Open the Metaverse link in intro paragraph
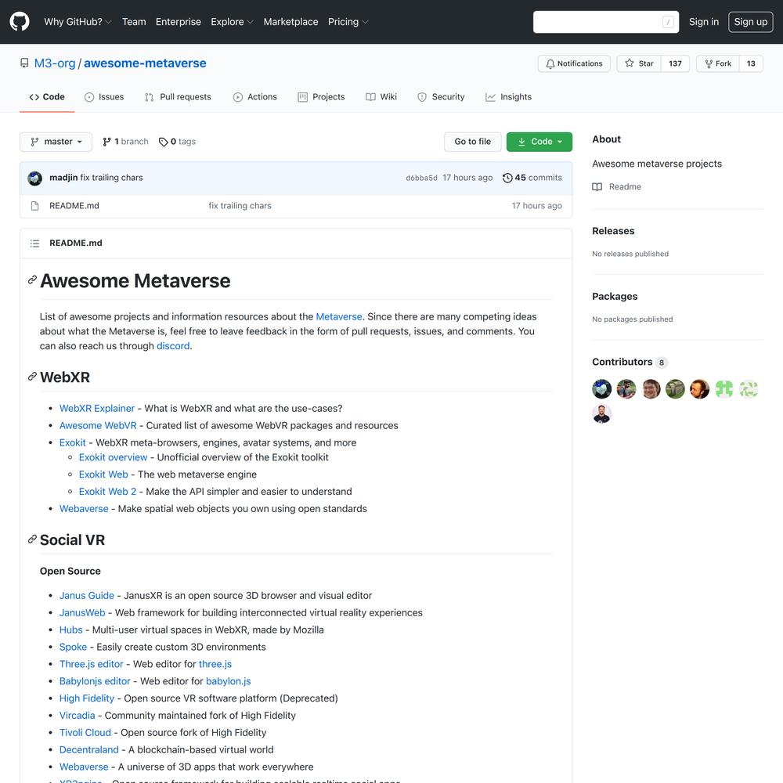This screenshot has height=783, width=783. pyautogui.click(x=338, y=316)
